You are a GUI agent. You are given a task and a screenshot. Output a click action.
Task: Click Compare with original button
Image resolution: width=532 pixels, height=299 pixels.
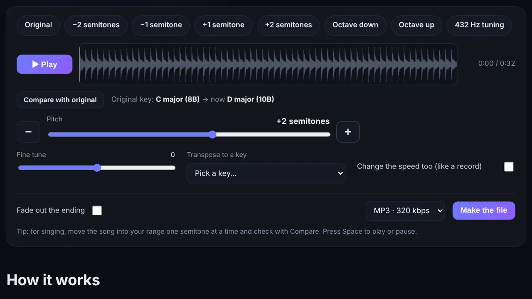[x=60, y=100]
